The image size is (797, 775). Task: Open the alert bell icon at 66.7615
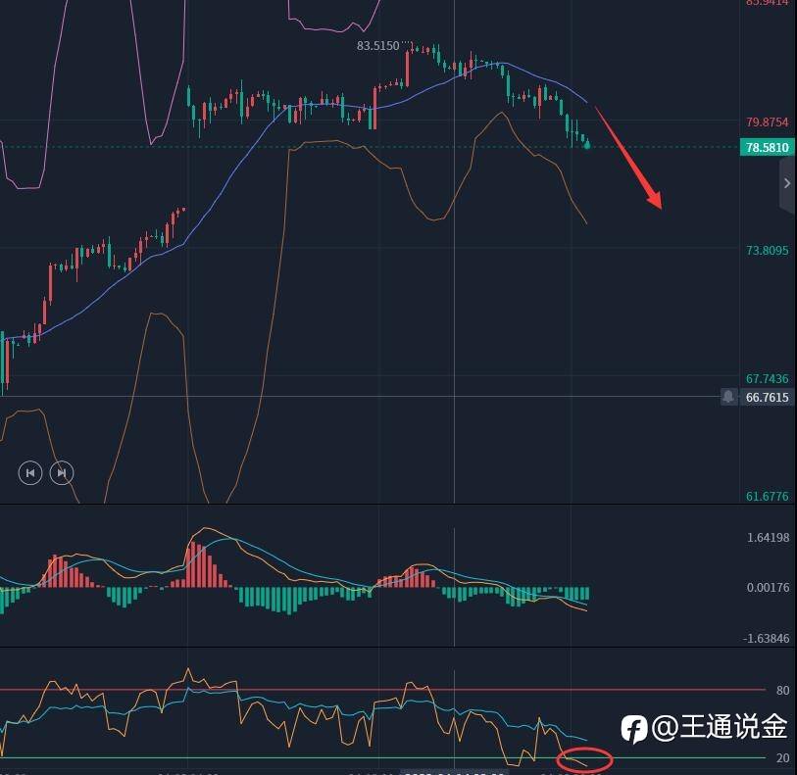tap(728, 396)
